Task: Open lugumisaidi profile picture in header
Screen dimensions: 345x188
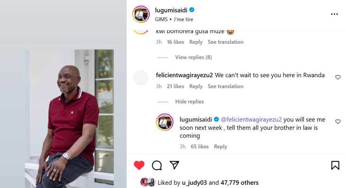Action: (x=141, y=14)
